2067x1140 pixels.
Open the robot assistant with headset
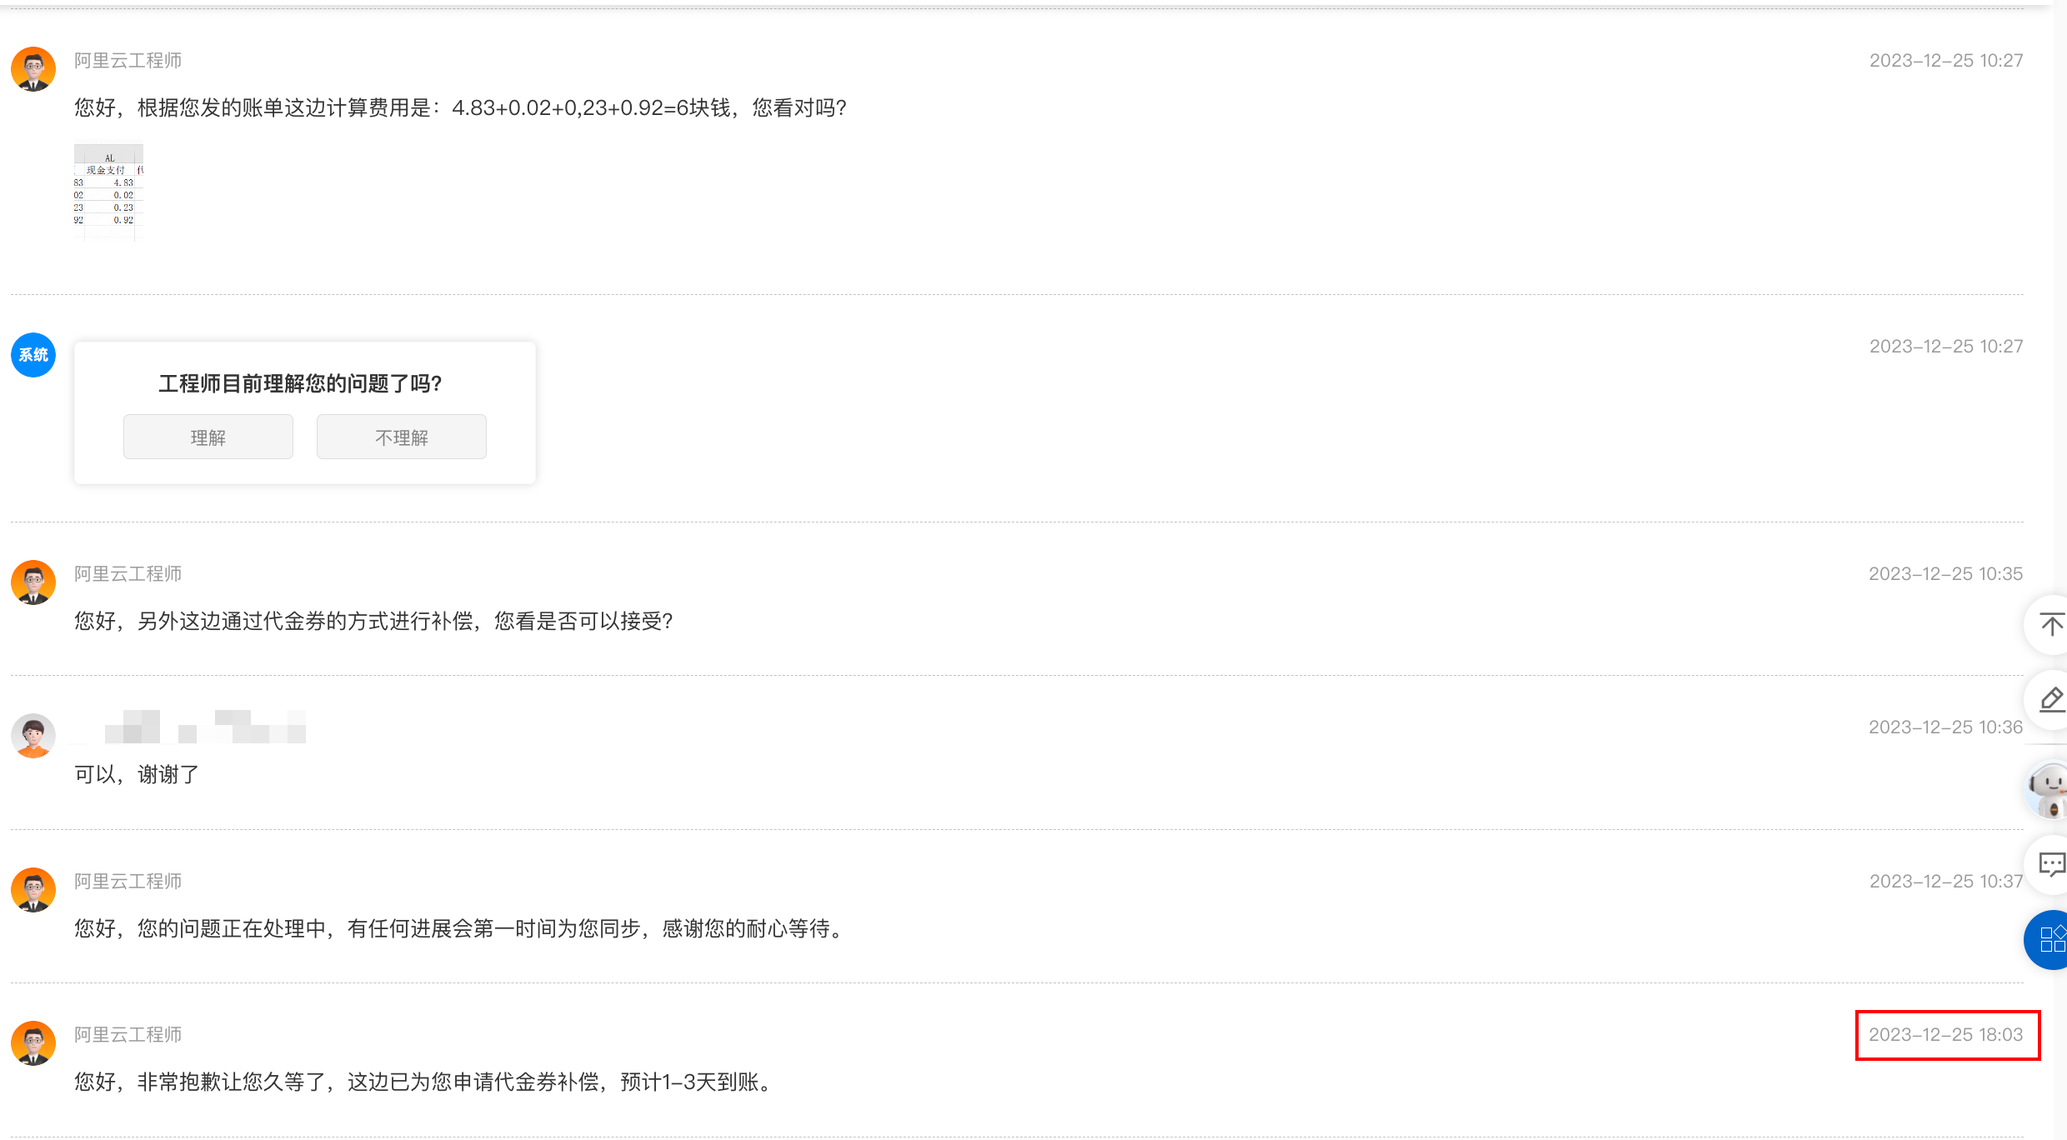pyautogui.click(x=2049, y=789)
